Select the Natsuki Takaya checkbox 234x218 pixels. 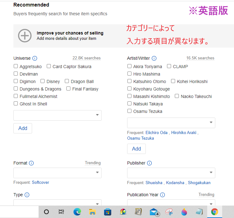pos(129,103)
